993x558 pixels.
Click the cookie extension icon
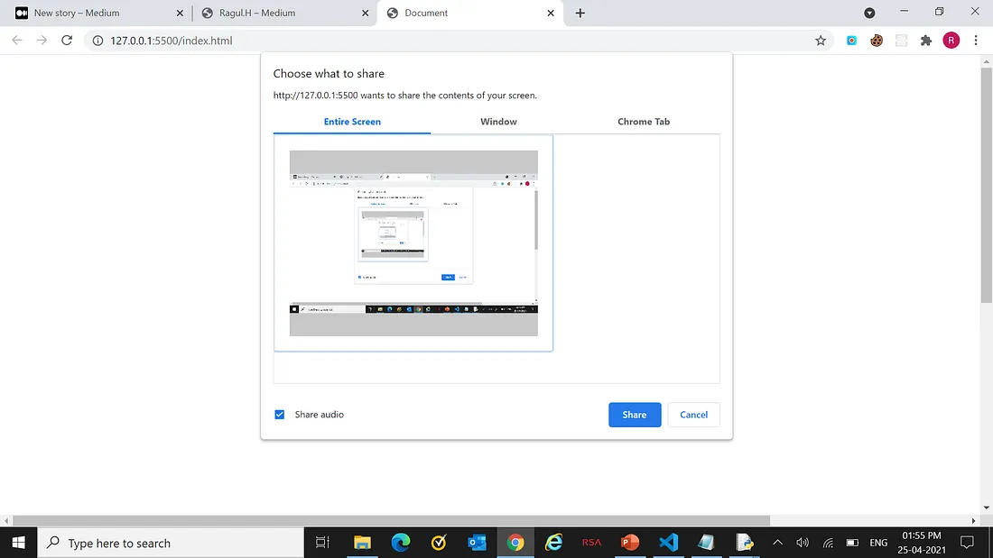877,41
